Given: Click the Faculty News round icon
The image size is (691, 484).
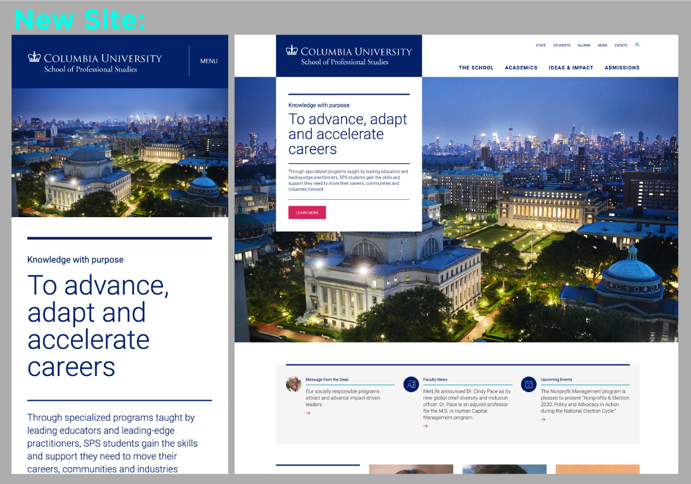Looking at the screenshot, I should point(411,384).
